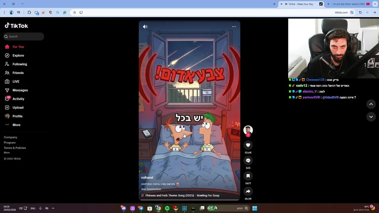Share the video with arrow icon
Image resolution: width=379 pixels, height=213 pixels.
tap(248, 191)
